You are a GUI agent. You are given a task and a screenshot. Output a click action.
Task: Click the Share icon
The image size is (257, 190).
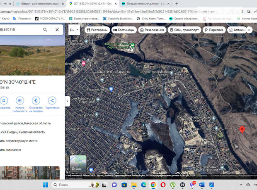pos(52,101)
